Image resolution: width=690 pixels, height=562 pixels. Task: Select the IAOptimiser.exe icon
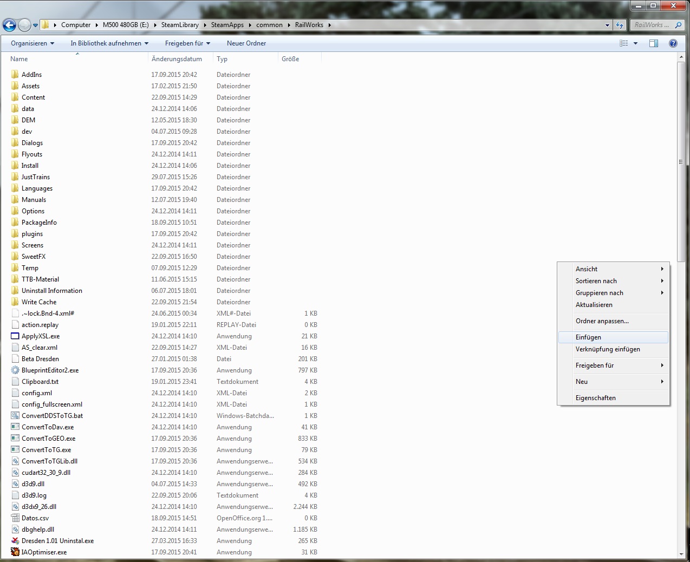15,552
